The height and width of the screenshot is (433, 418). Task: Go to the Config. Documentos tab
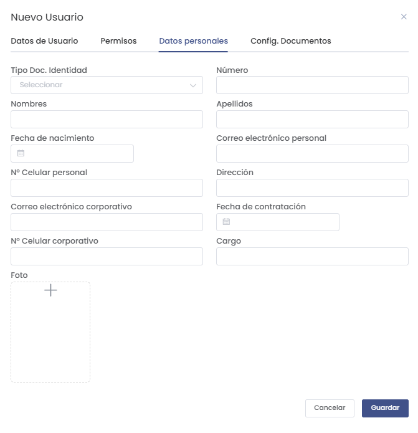point(290,41)
